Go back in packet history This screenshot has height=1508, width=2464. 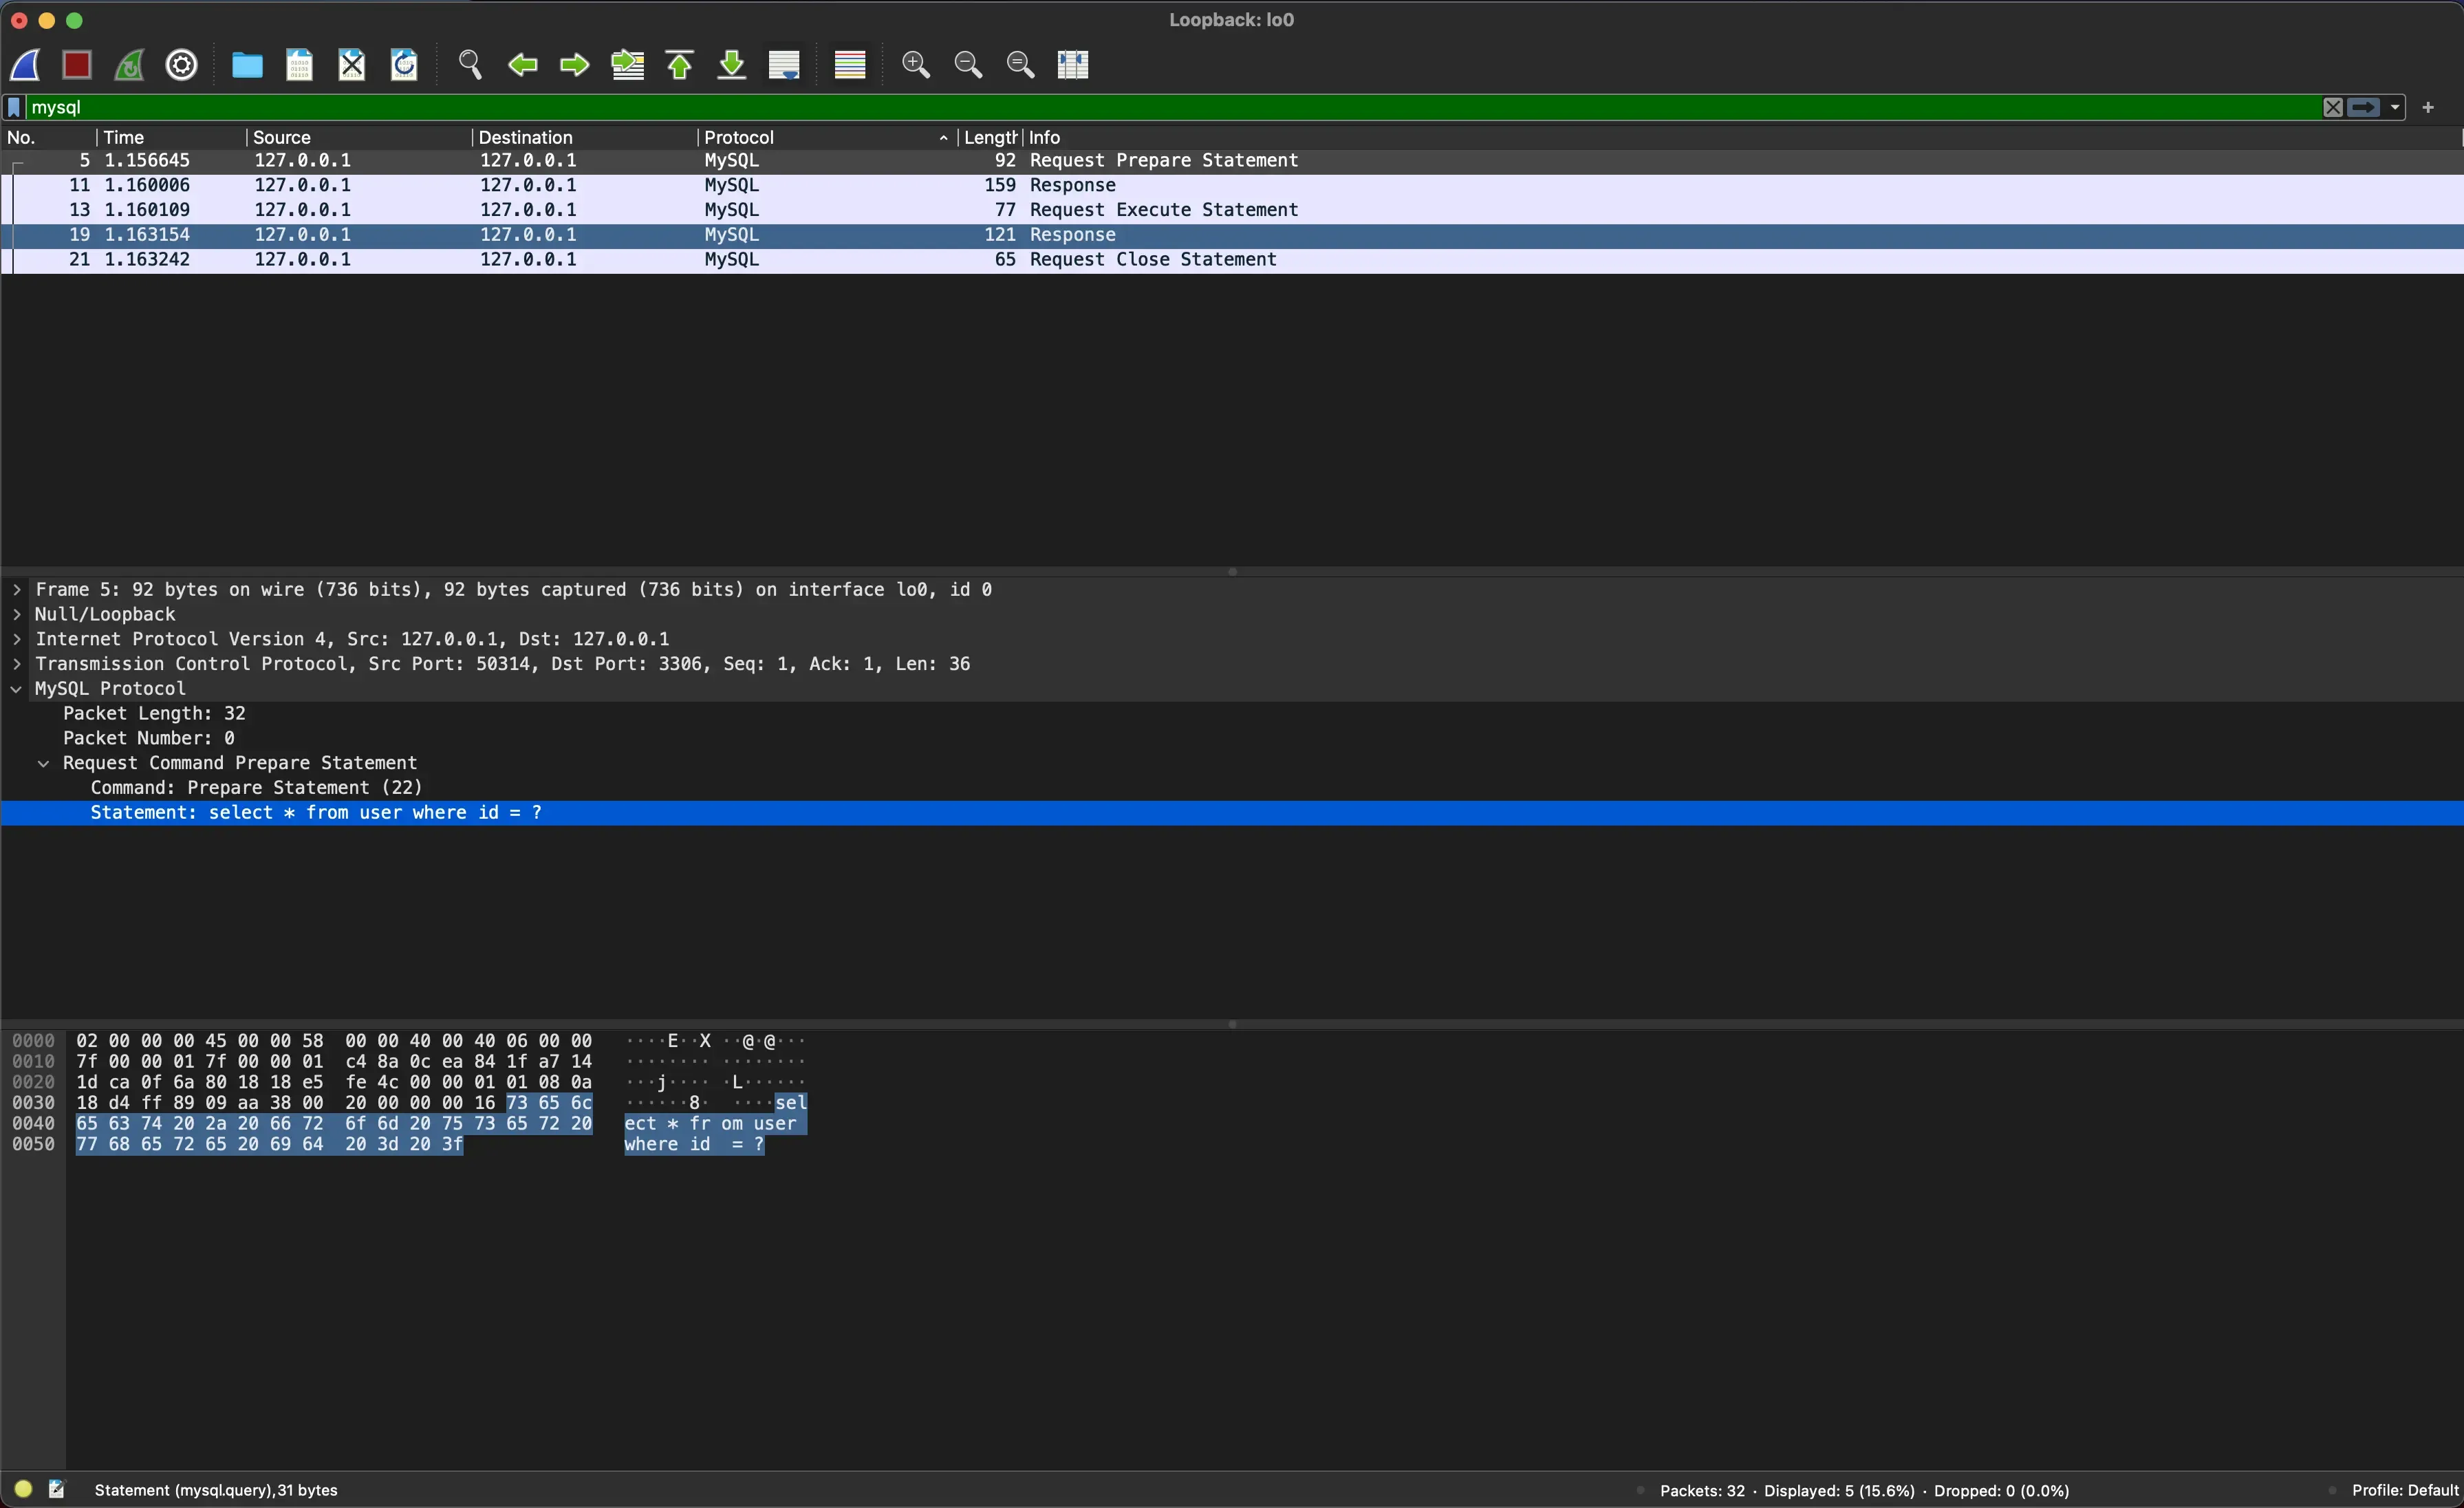click(522, 65)
